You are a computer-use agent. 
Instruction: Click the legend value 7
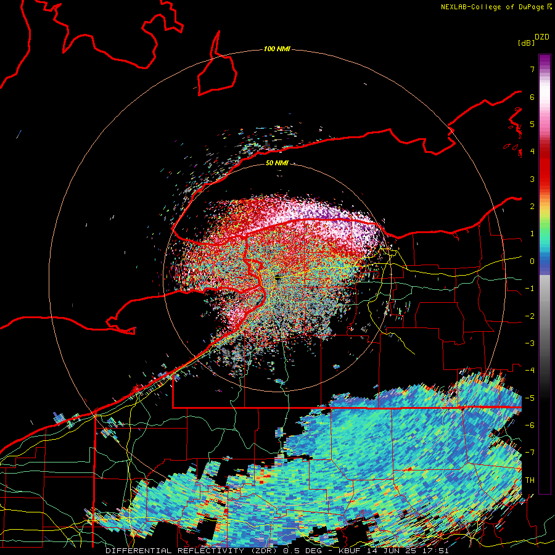coord(532,69)
